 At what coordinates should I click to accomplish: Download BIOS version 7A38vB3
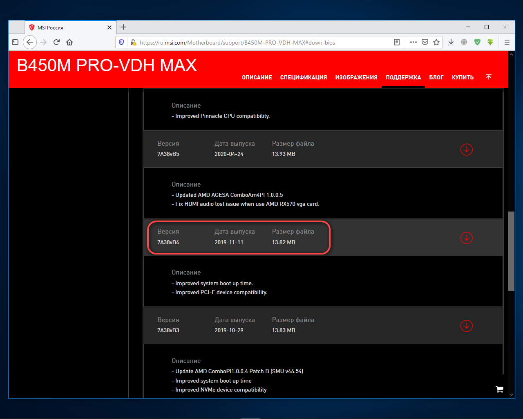click(x=467, y=326)
